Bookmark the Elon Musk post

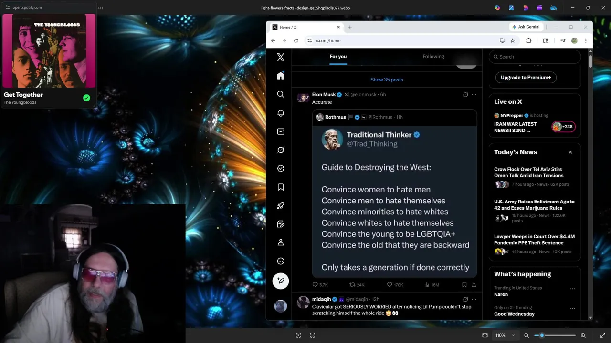464,285
